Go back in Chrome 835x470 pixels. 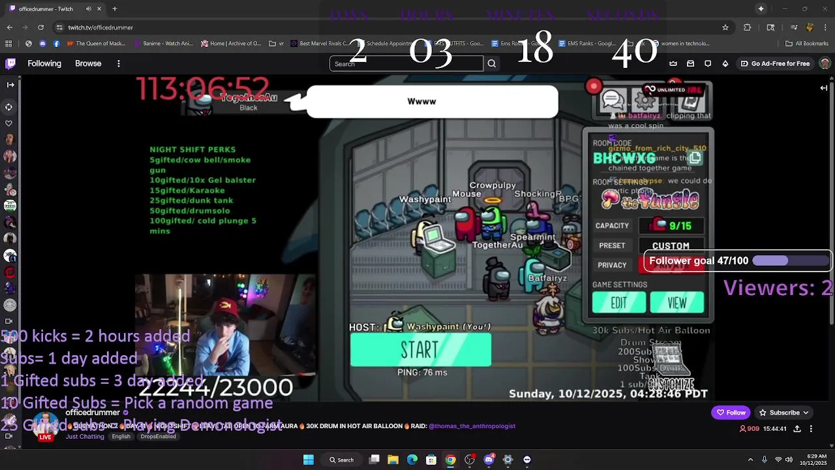(x=10, y=27)
